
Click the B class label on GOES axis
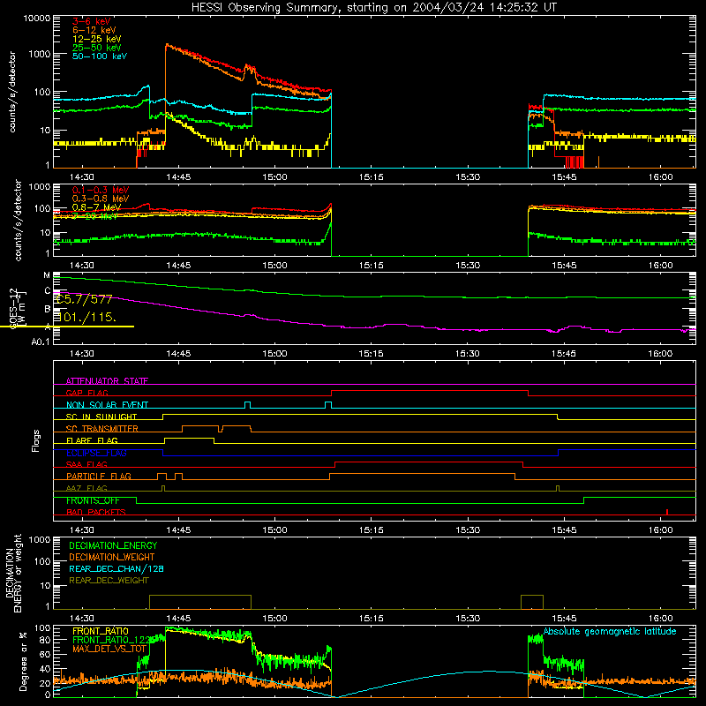48,309
